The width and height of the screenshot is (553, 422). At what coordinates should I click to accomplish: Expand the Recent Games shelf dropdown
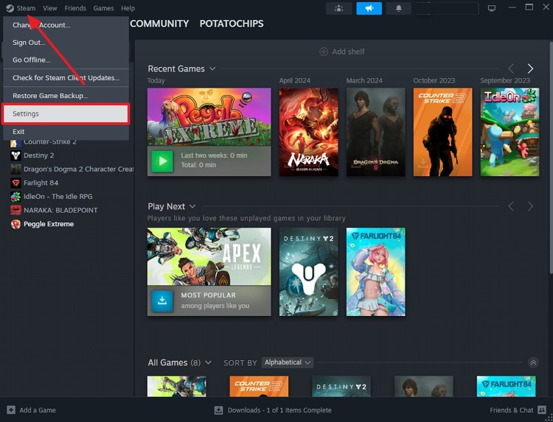coord(212,69)
